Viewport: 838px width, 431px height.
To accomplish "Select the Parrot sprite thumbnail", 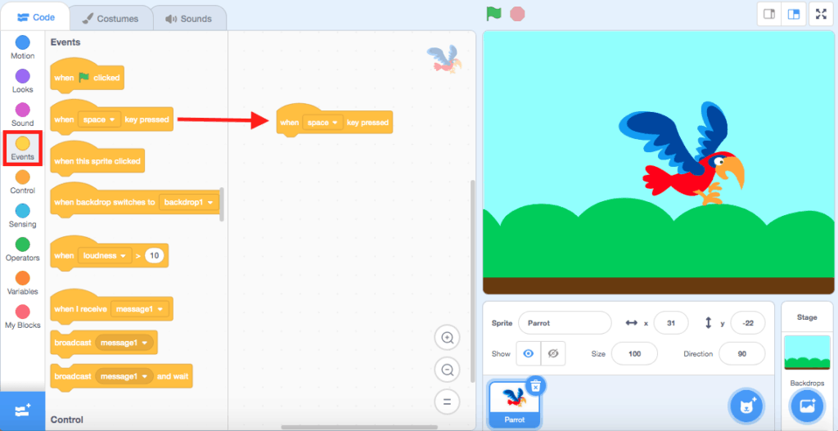I will click(x=514, y=404).
